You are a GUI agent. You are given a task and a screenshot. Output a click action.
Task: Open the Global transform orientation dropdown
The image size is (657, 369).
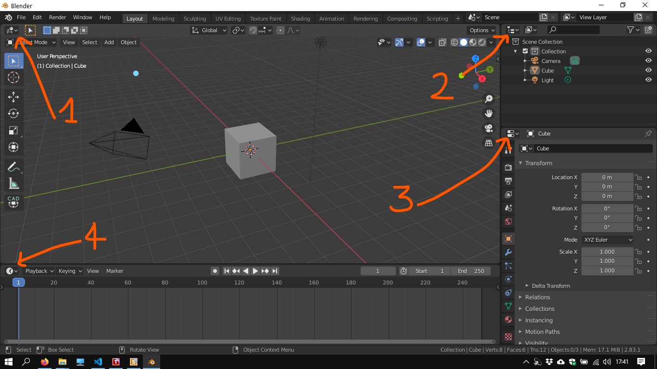pos(209,30)
